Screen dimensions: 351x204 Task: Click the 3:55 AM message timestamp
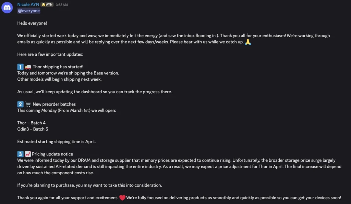62,4
